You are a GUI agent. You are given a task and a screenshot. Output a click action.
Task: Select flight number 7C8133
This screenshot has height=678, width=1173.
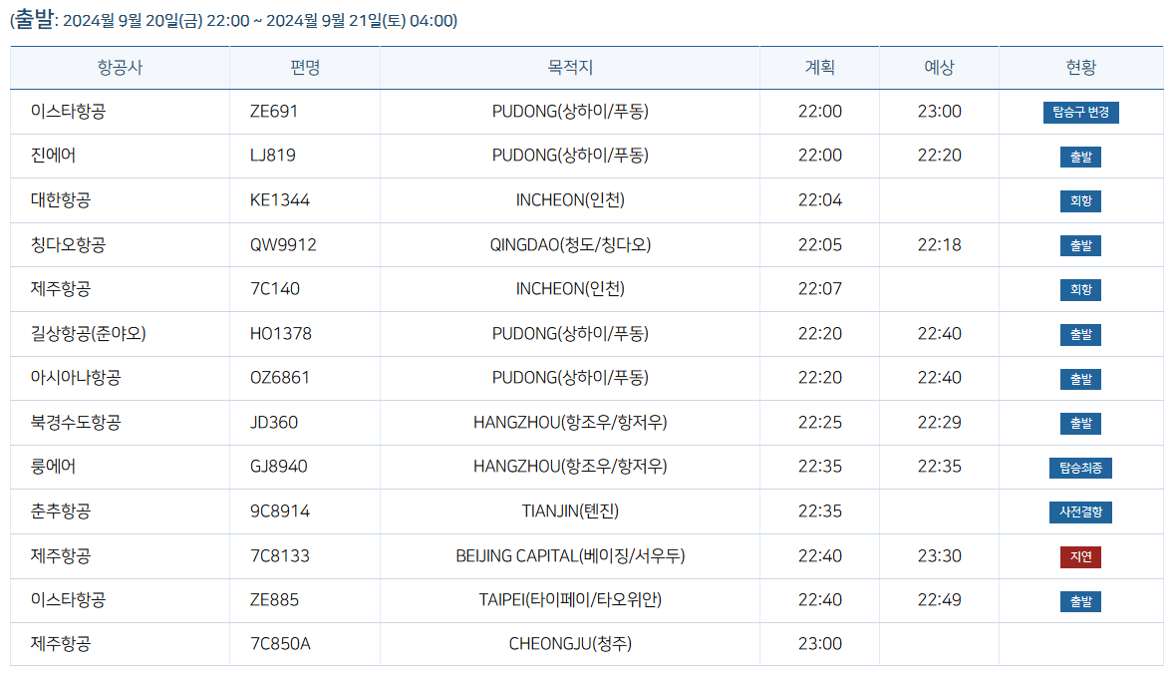280,556
